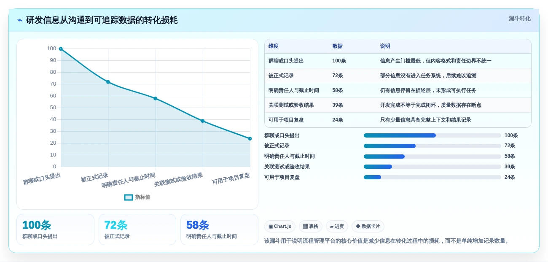Click the 100条 value beside first progress bar
Screen dimensions: 548x262
(x=511, y=135)
